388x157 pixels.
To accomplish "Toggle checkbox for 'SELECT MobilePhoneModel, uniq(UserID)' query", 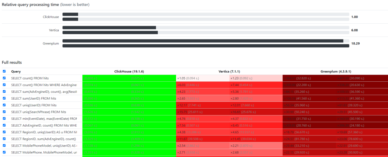I will pos(4,146).
